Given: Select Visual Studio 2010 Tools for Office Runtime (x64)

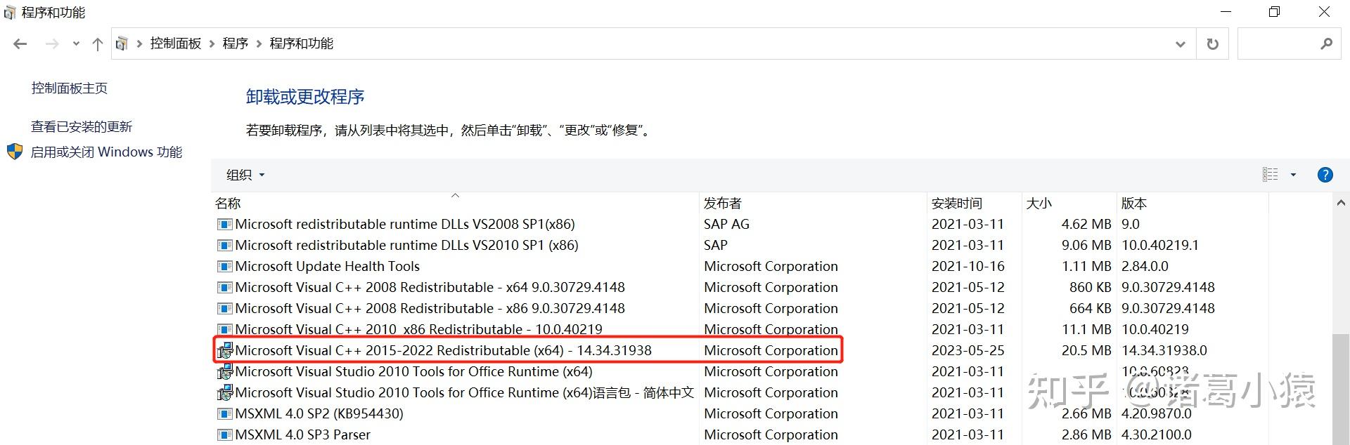Looking at the screenshot, I should coord(413,372).
